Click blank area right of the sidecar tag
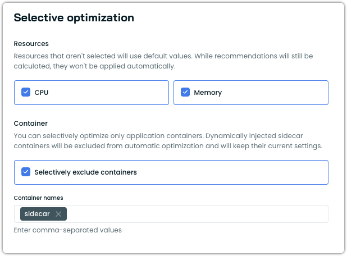This screenshot has width=347, height=256. coord(197,214)
